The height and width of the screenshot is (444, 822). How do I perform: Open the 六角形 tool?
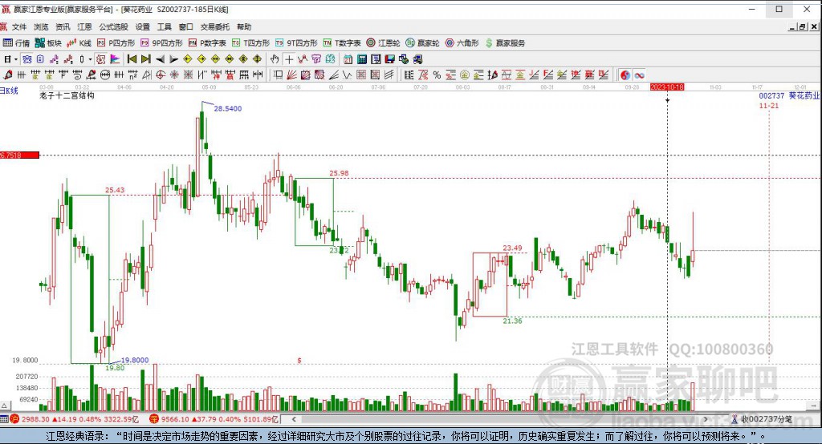pyautogui.click(x=462, y=43)
